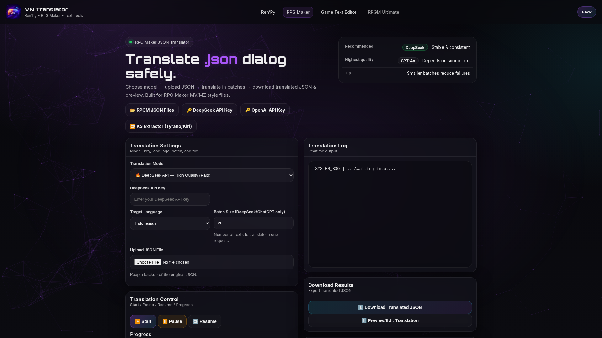
Task: Pause the translation
Action: click(x=172, y=321)
